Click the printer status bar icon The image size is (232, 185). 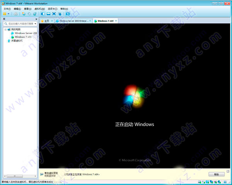click(215, 182)
